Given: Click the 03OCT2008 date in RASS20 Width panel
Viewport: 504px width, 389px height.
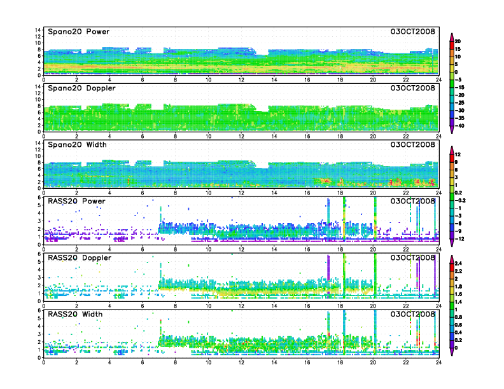Looking at the screenshot, I should [412, 315].
